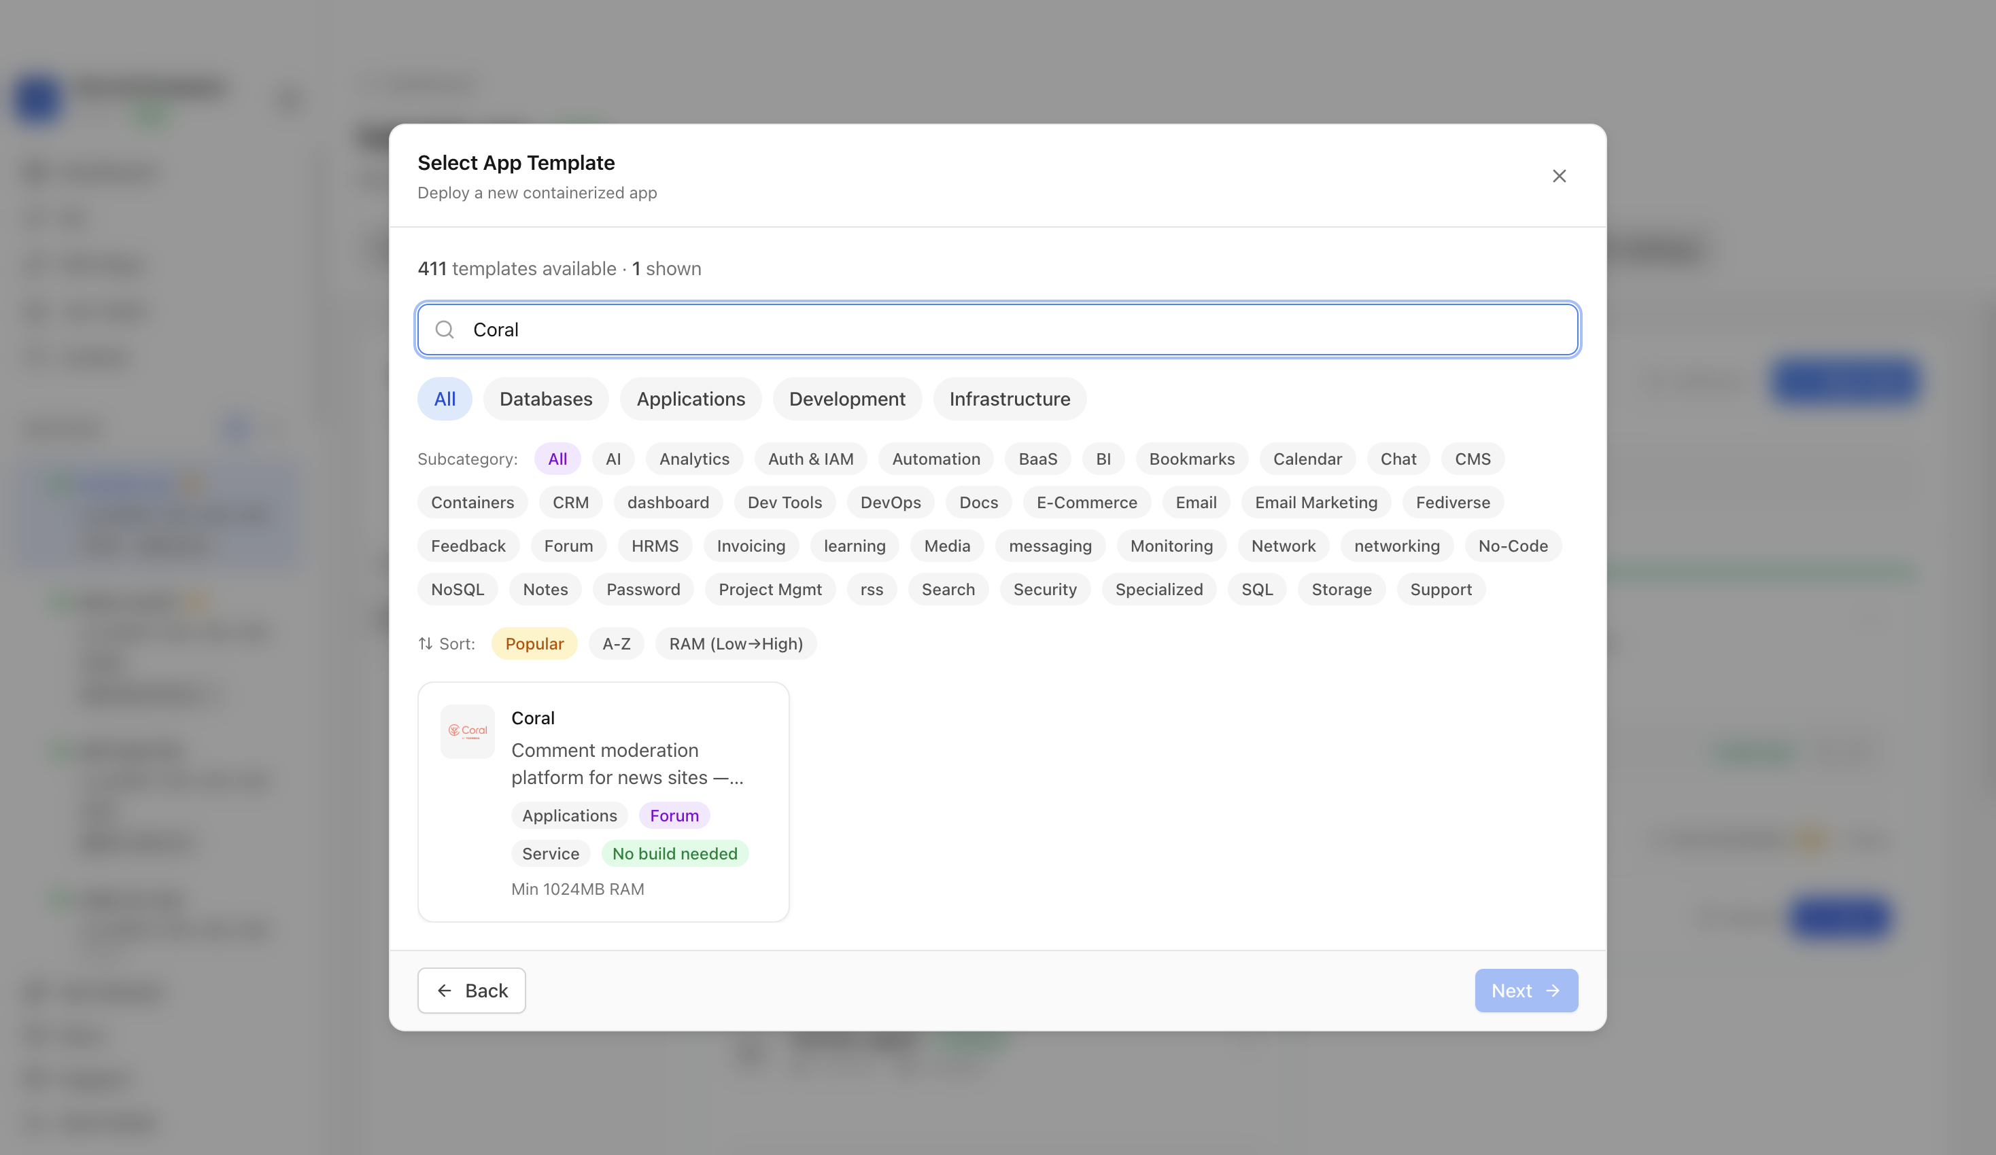Filter by Forum subcategory chip
This screenshot has width=1996, height=1155.
click(x=569, y=546)
